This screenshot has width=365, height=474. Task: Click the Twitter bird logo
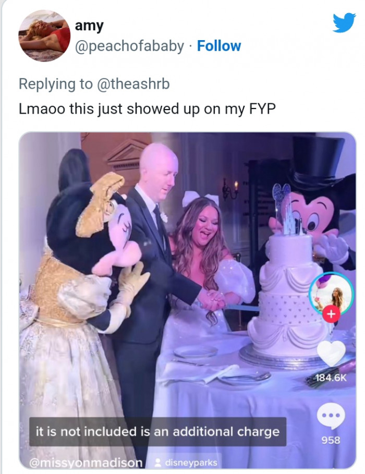[x=344, y=22]
